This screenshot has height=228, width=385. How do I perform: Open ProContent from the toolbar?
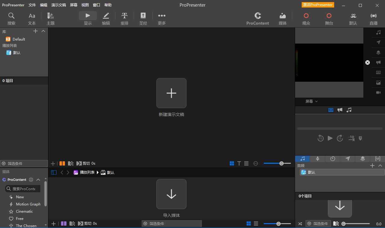coord(257,19)
